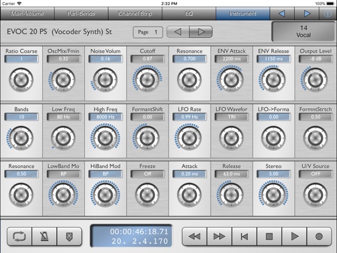The image size is (337, 253).
Task: Click the ENV Release knob
Action: 274,80
